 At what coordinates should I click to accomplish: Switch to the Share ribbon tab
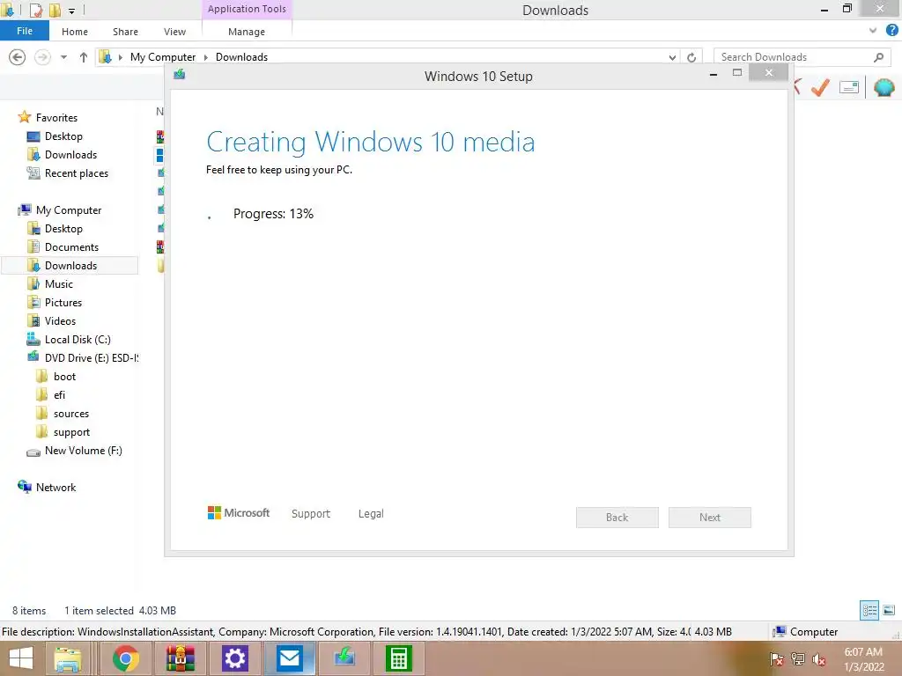pyautogui.click(x=125, y=32)
